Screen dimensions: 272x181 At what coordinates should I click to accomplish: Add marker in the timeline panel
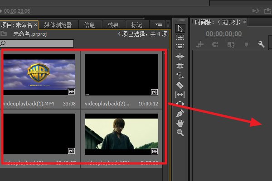246,44
